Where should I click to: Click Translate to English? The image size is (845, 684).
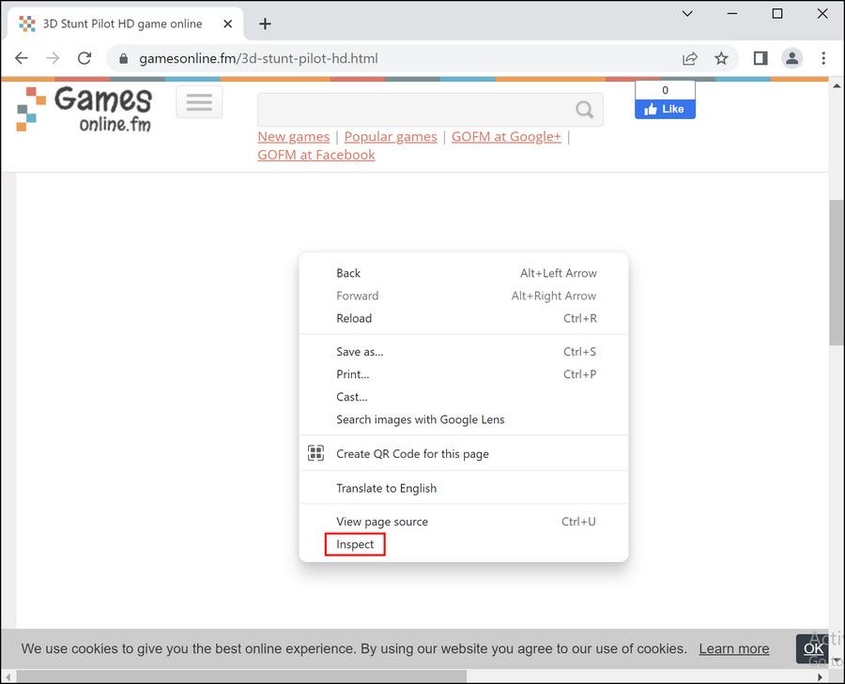[x=386, y=488]
